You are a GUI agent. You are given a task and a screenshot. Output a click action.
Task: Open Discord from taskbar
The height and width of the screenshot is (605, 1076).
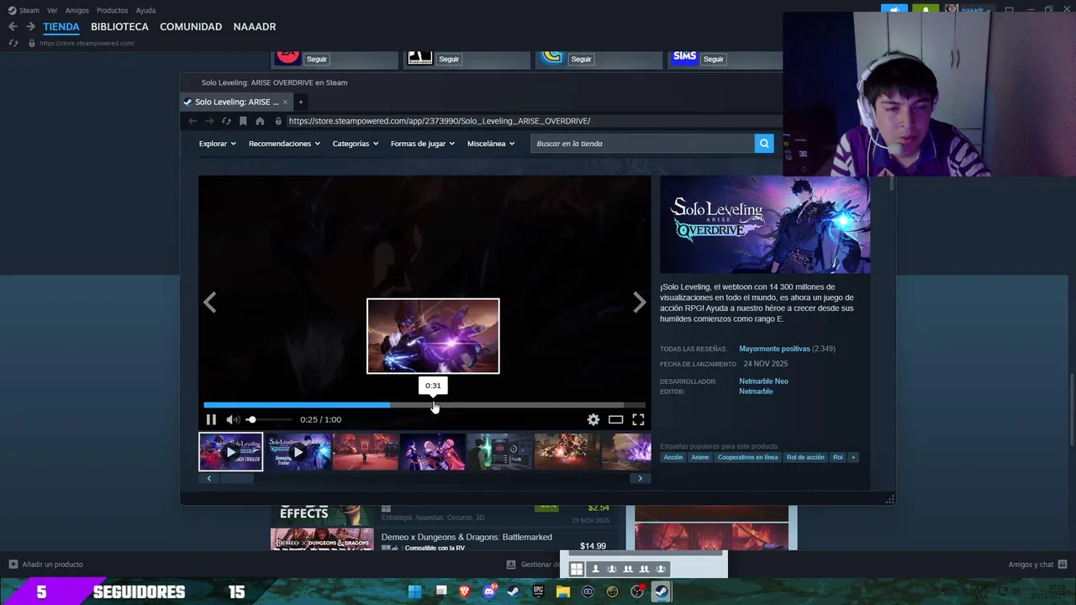(489, 592)
